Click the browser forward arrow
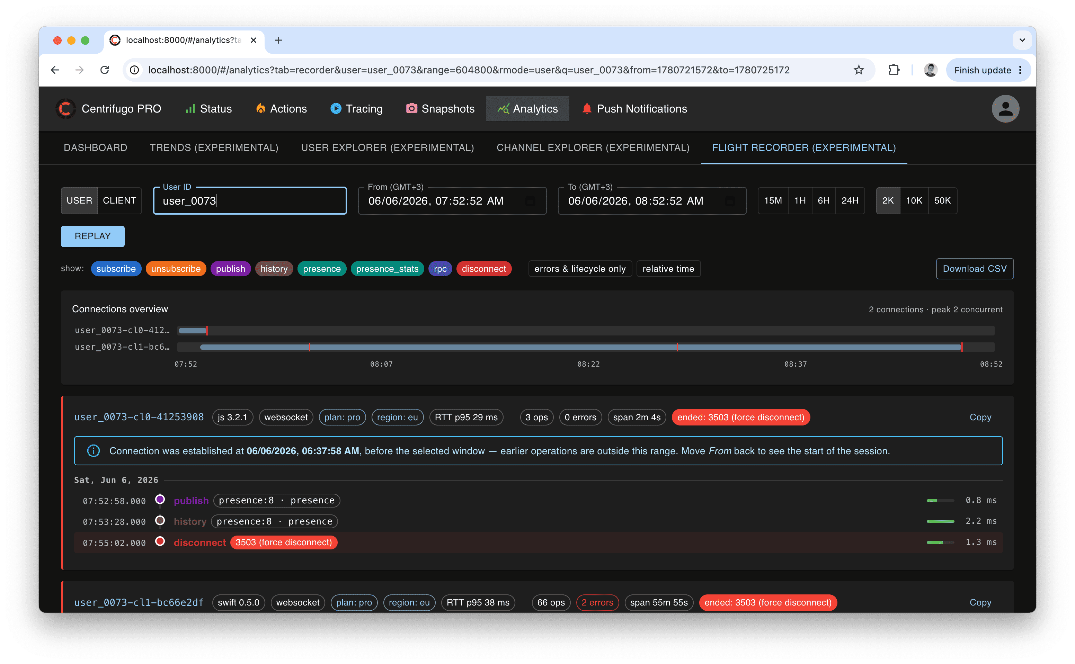This screenshot has height=664, width=1075. point(80,70)
